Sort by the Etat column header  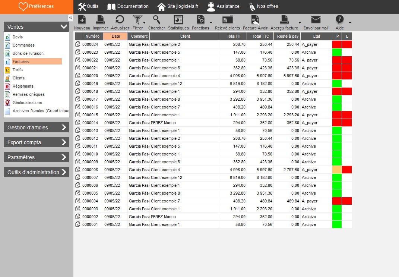(x=316, y=36)
